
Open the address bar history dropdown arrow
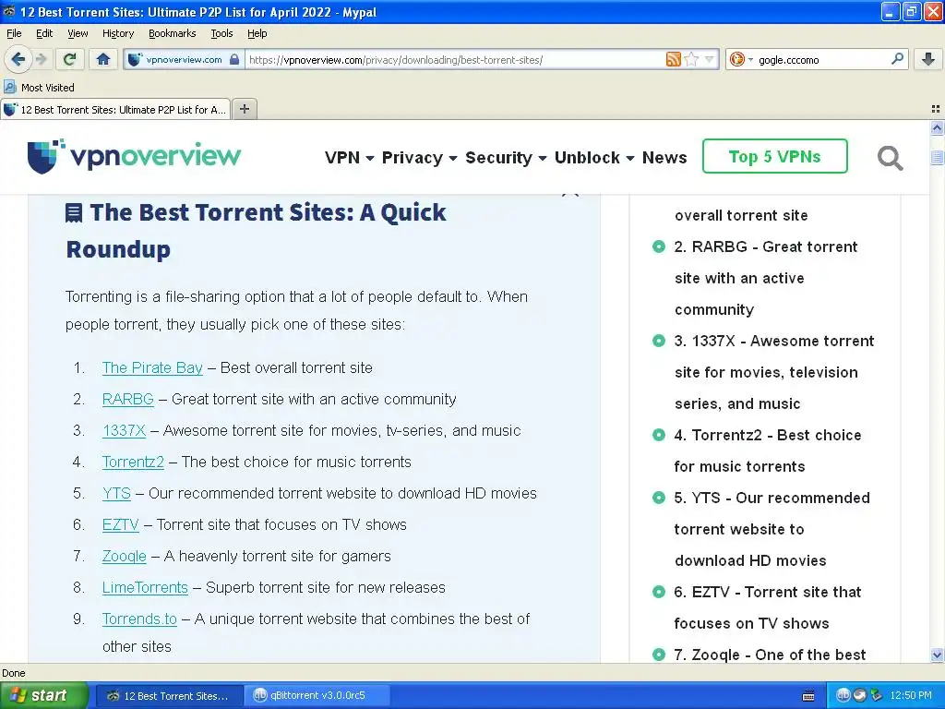[x=710, y=59]
